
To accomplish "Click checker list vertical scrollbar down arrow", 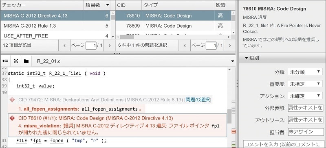I will (113, 37).
